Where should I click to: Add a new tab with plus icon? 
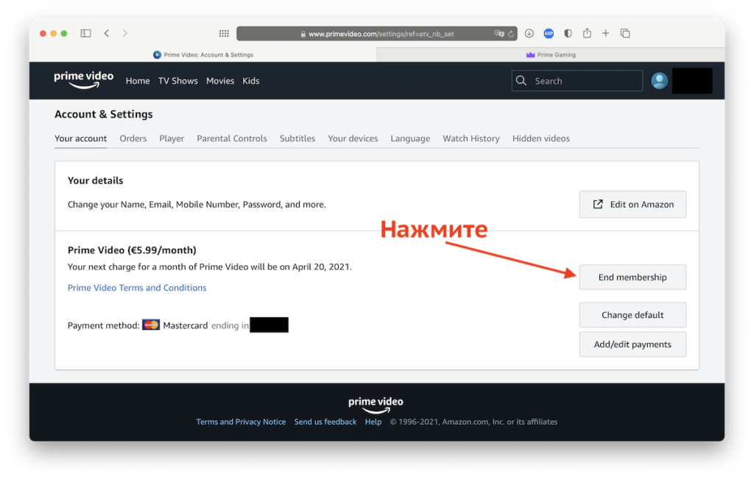[606, 33]
